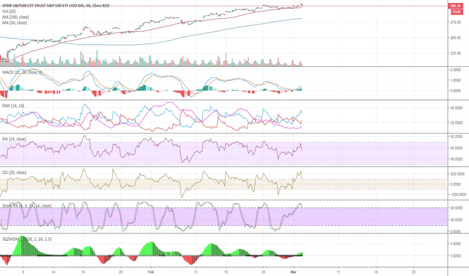
Task: Click 2.0000 on the MACD scale
Action: click(455, 70)
